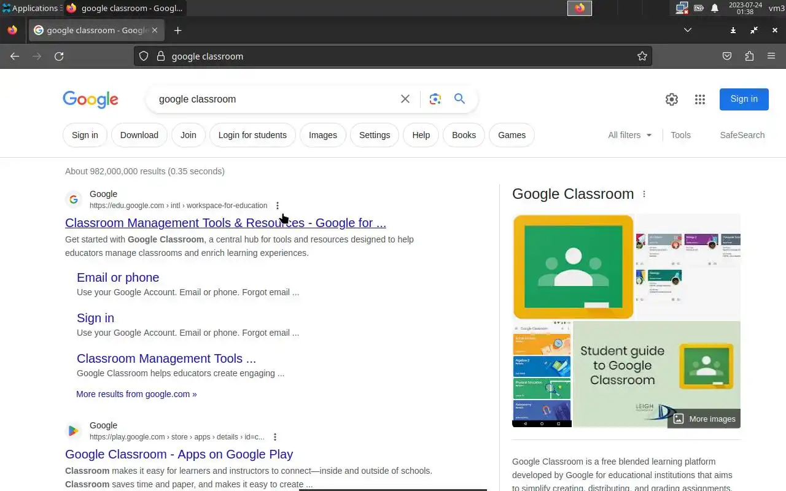Expand the All filters dropdown
Viewport: 786px width, 491px height.
(630, 135)
